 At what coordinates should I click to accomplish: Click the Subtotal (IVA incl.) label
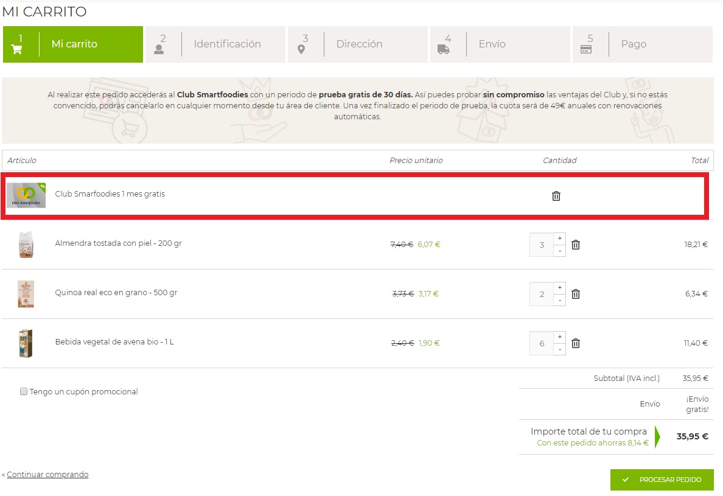626,378
